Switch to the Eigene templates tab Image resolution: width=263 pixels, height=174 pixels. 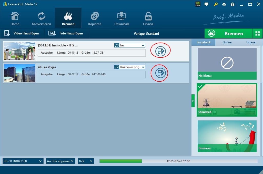click(x=251, y=42)
